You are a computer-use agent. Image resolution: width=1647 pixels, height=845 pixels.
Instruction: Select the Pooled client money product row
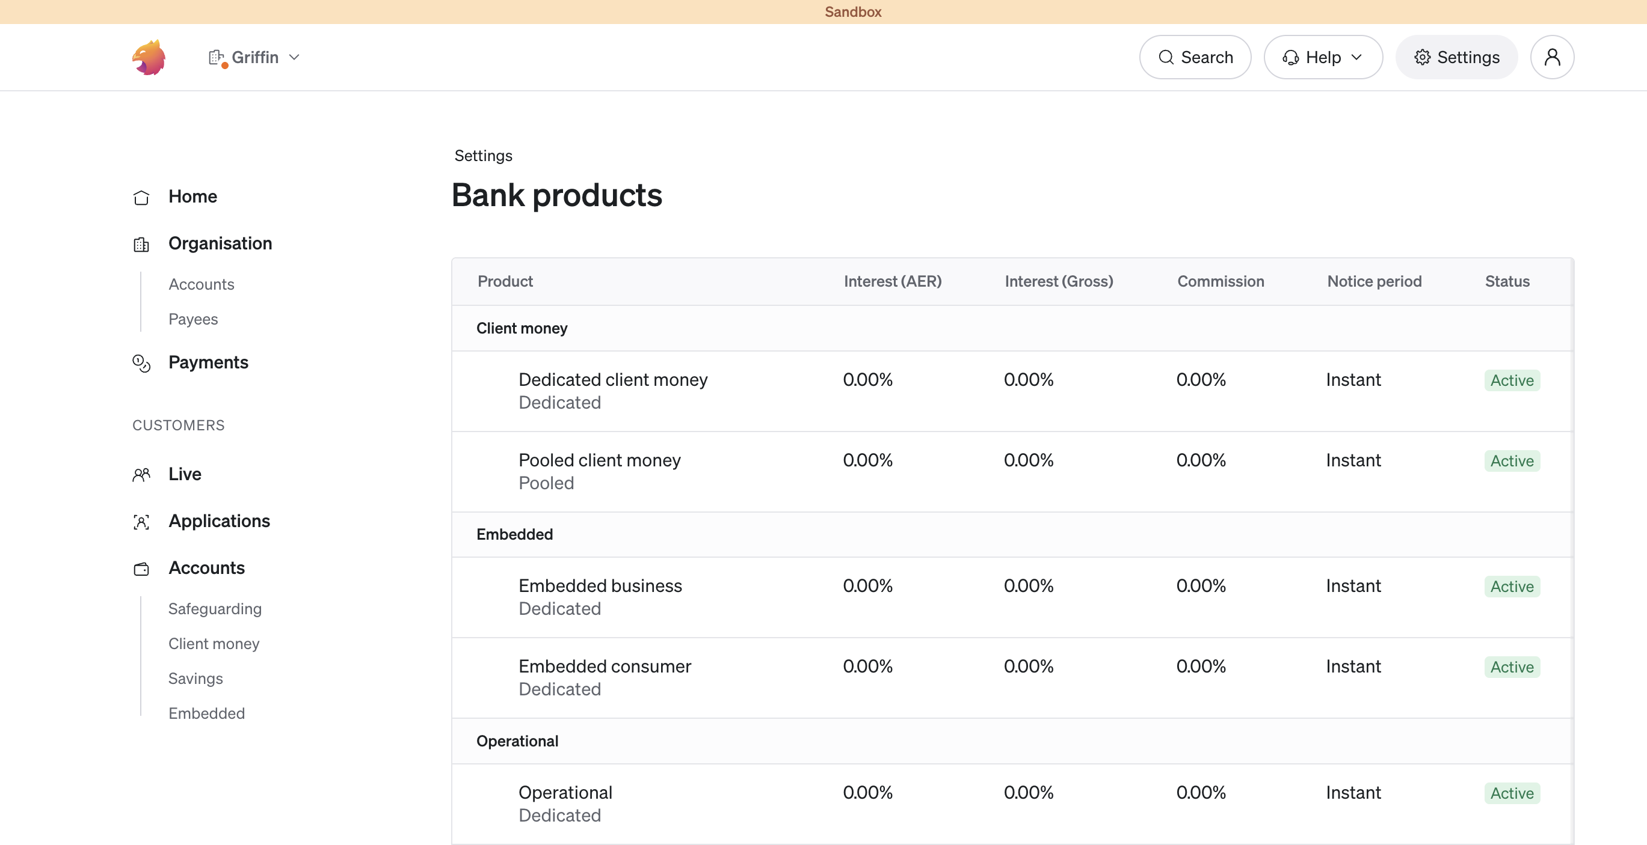tap(600, 460)
